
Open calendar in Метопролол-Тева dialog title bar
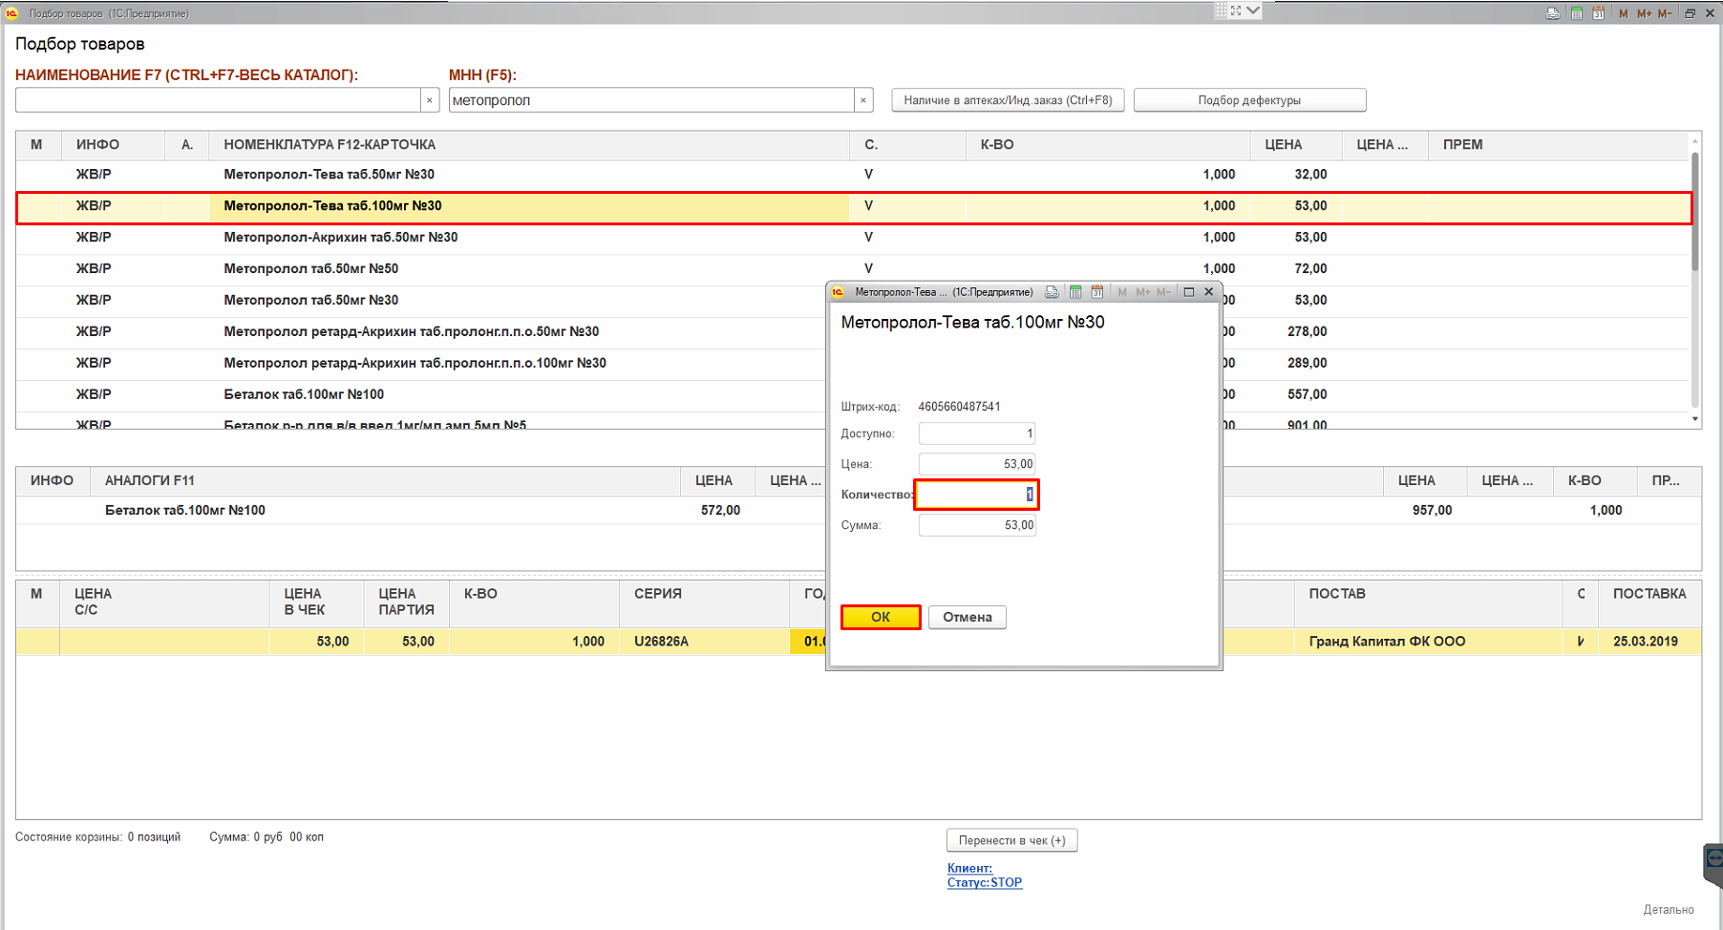pos(1097,292)
